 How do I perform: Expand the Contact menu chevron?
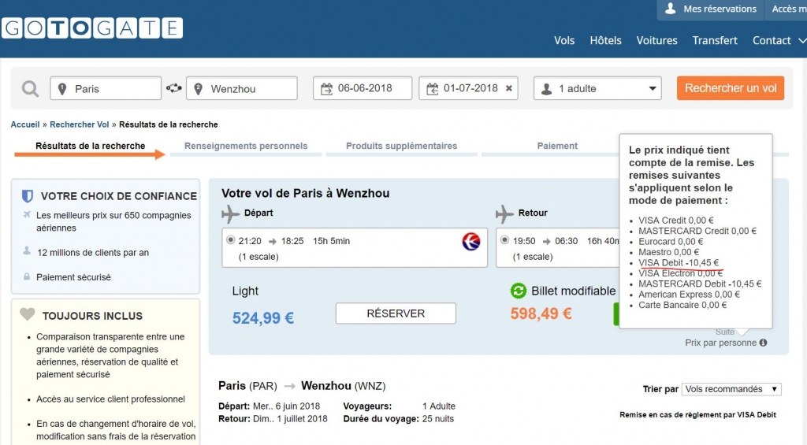801,41
